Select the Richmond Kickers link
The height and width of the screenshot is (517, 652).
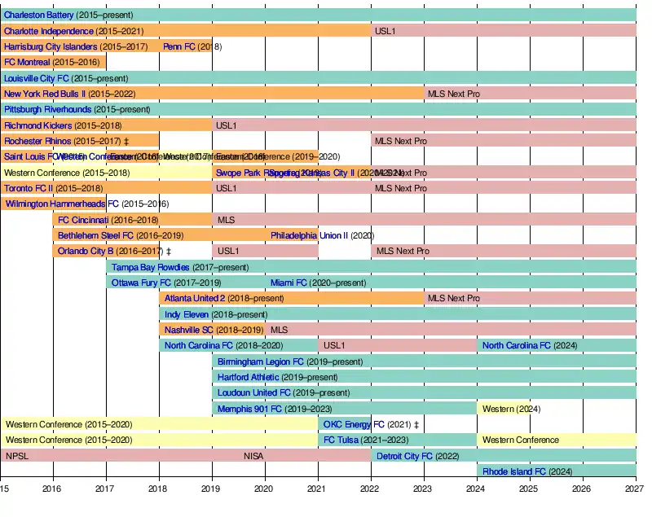(37, 126)
